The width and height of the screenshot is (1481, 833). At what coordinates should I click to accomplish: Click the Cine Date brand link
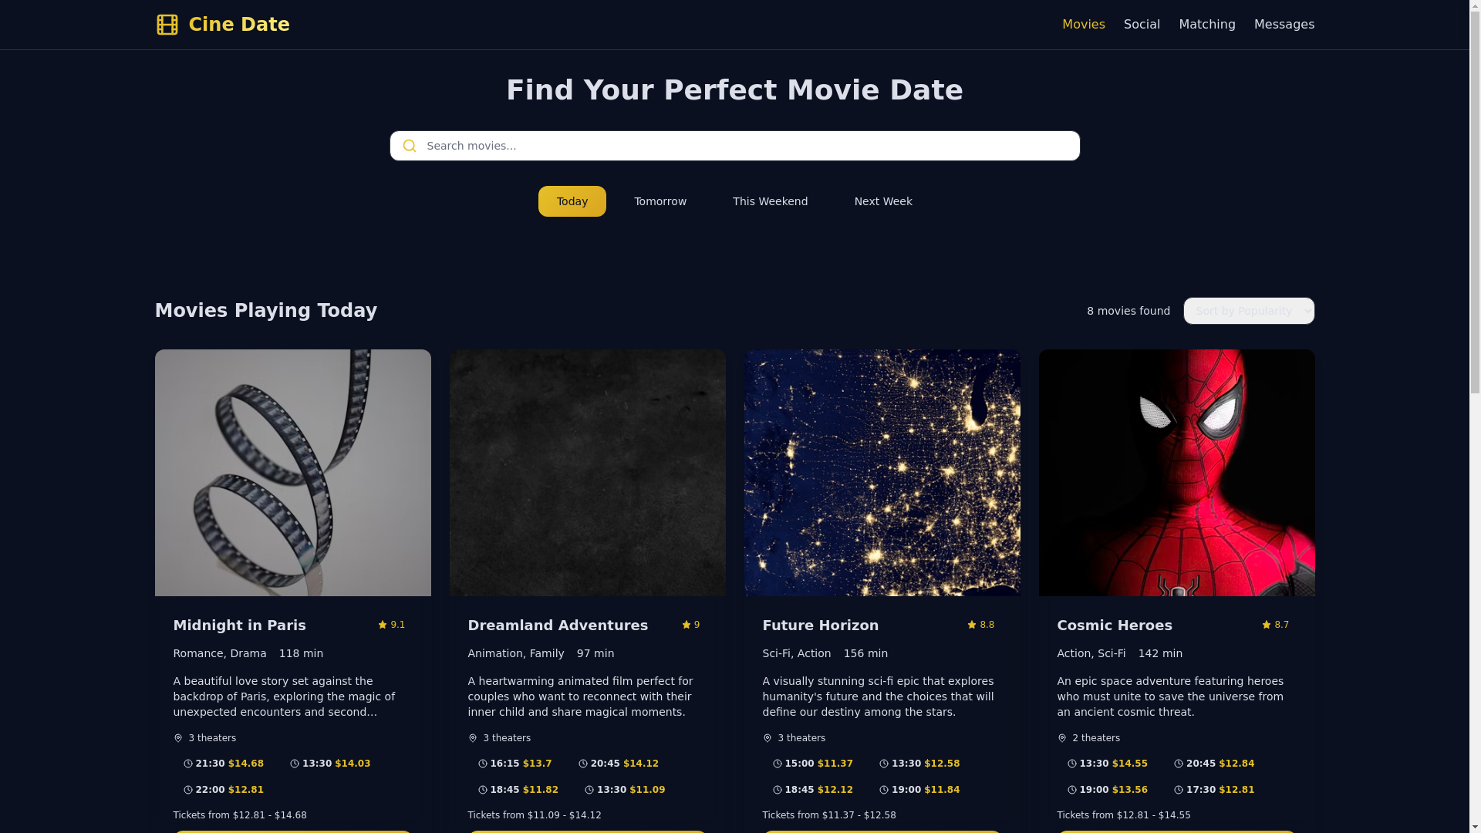pos(222,25)
